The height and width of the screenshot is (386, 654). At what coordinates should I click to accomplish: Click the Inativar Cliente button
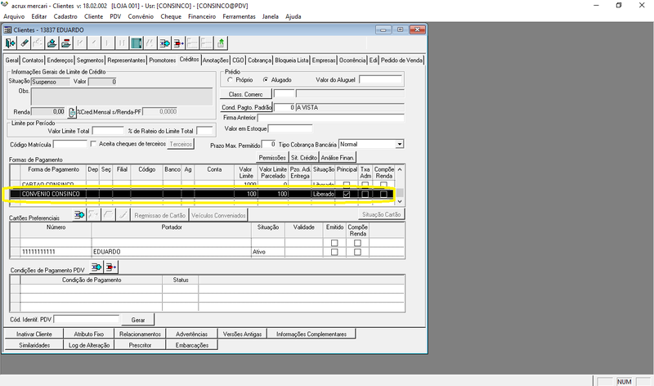coord(34,334)
